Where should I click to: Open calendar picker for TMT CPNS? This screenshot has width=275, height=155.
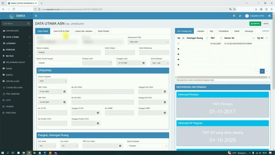click(x=64, y=92)
